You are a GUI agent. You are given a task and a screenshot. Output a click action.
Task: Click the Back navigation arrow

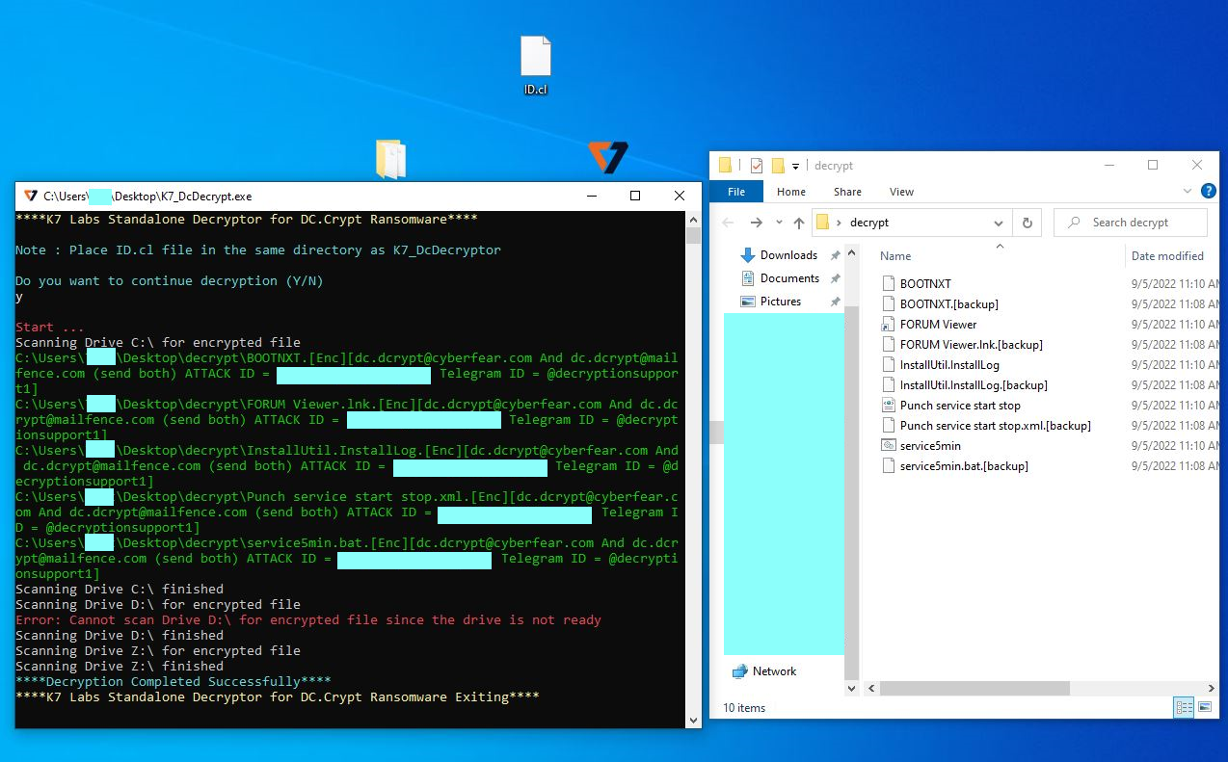point(728,223)
